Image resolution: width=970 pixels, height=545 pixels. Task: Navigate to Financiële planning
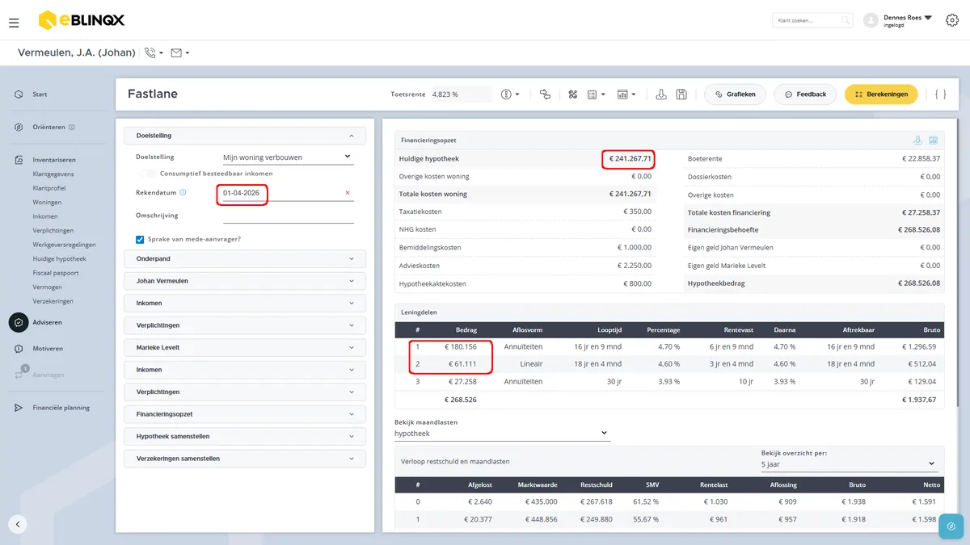(x=61, y=408)
